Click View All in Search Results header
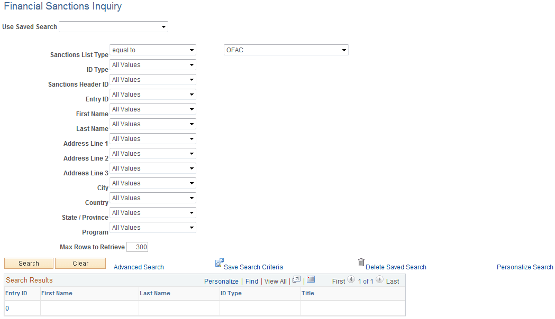 pyautogui.click(x=275, y=282)
